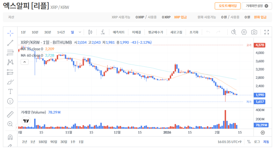This screenshot has height=150, width=275.
Task: Set the range to 2년
Action: (x=24, y=142)
